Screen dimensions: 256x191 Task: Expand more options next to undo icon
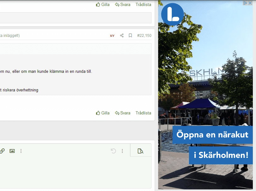point(122,151)
